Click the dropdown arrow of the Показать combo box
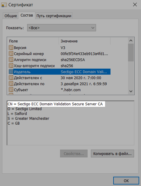The image size is (141, 186). click(x=93, y=28)
